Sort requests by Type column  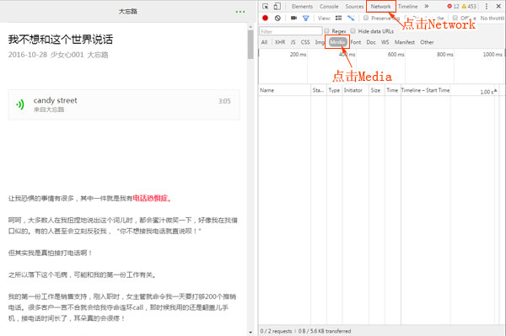tap(334, 90)
